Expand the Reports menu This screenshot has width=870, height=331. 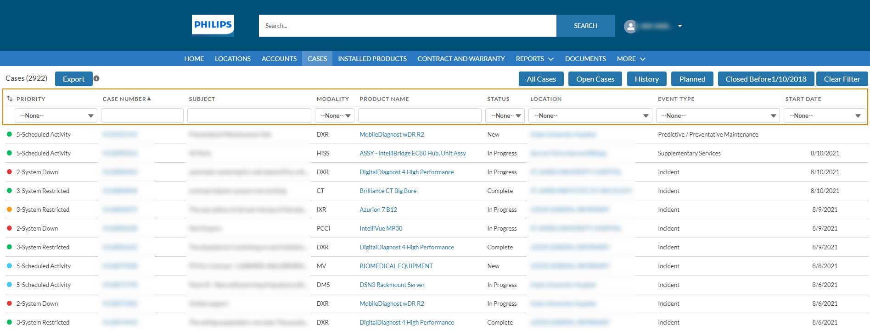coord(534,59)
